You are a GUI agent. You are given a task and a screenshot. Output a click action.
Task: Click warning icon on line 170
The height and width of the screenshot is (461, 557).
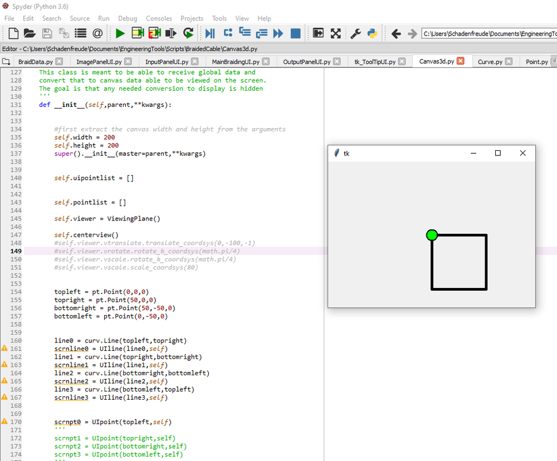[x=4, y=421]
